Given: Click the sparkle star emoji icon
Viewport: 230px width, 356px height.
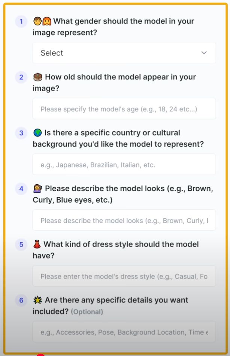Looking at the screenshot, I should click(x=38, y=300).
